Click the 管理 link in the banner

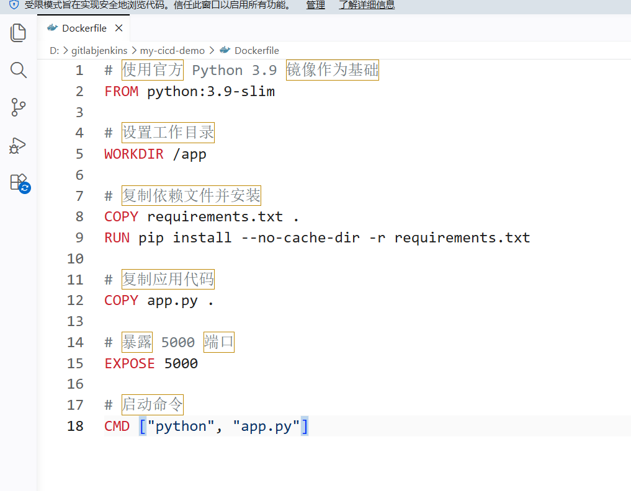315,5
